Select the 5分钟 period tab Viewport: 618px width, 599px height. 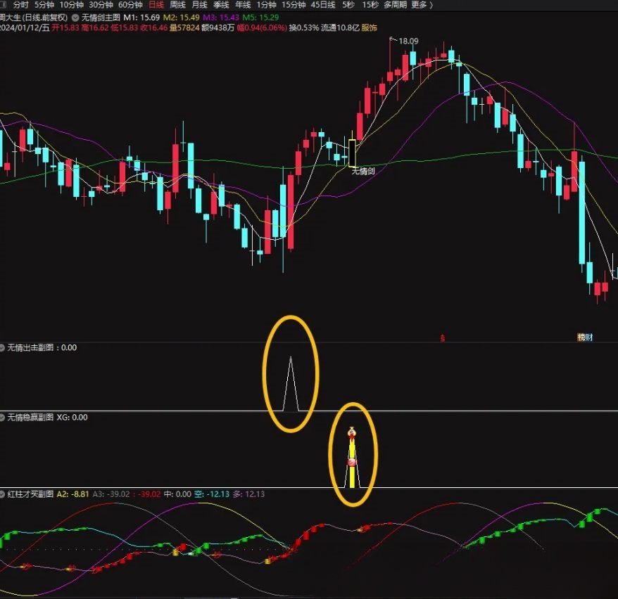pyautogui.click(x=44, y=5)
